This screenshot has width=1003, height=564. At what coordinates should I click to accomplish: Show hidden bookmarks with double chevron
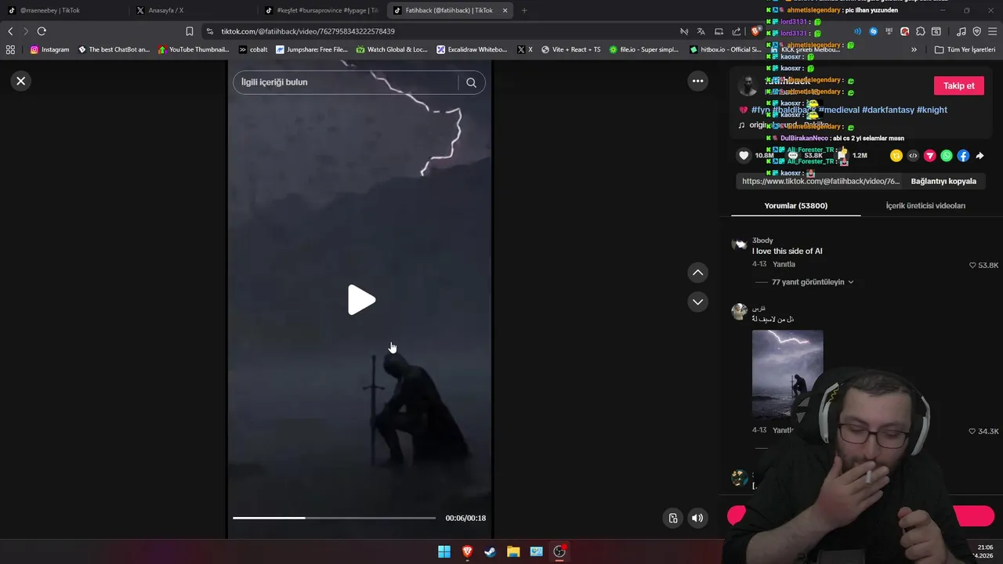click(914, 49)
